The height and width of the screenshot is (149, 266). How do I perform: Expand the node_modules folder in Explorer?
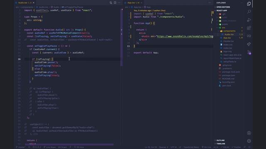[229, 21]
